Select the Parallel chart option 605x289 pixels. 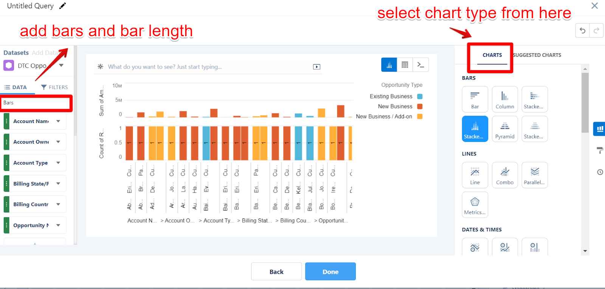tap(535, 175)
